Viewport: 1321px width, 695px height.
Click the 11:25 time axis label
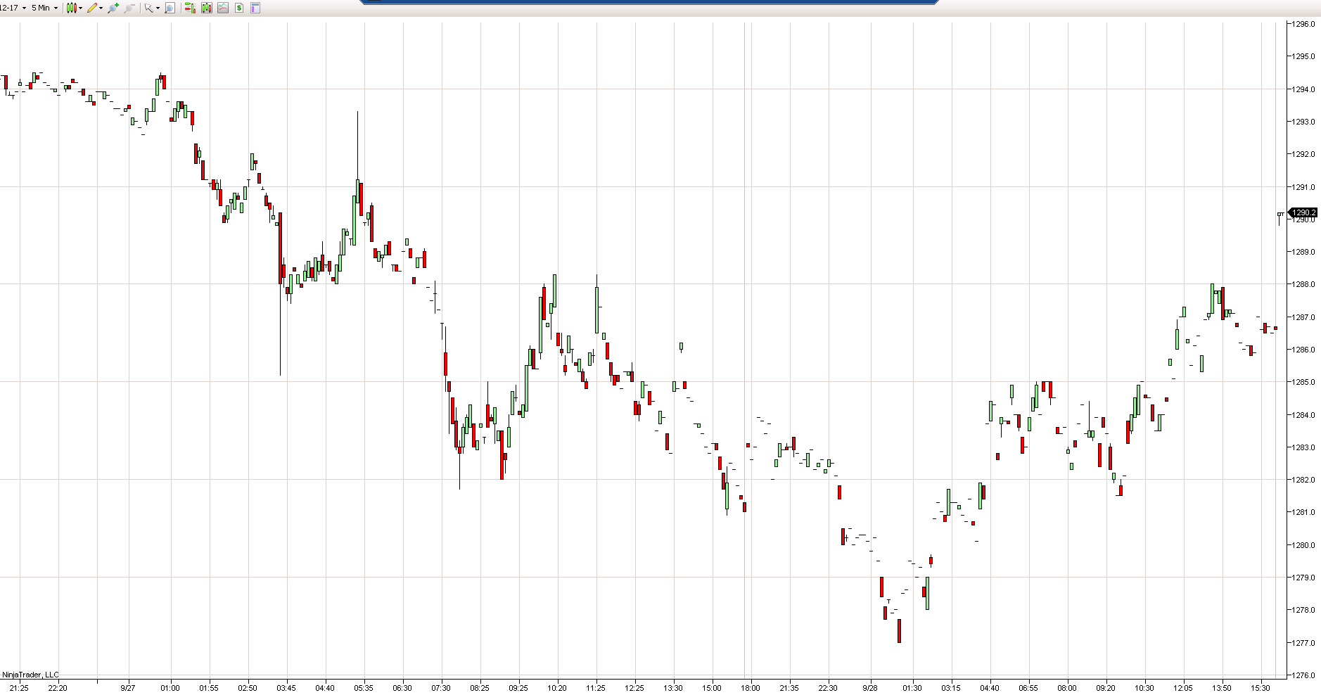tap(596, 688)
